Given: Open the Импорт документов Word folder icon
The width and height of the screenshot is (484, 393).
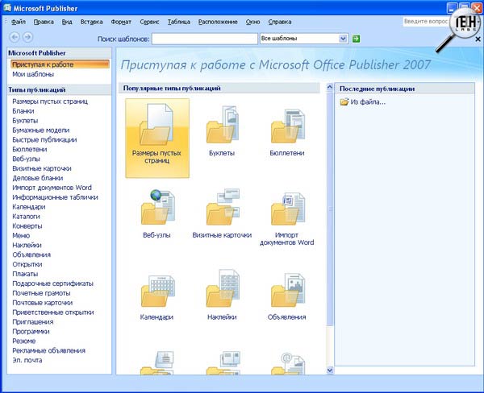Looking at the screenshot, I should click(288, 209).
